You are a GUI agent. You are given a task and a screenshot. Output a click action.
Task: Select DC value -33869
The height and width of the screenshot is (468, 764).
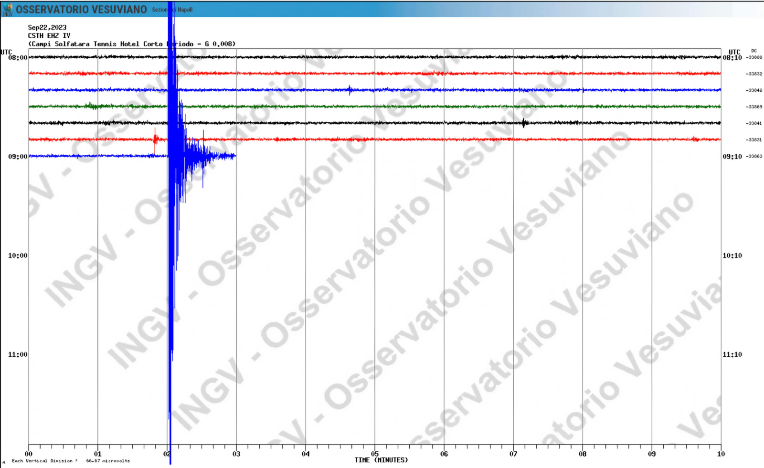tap(754, 107)
